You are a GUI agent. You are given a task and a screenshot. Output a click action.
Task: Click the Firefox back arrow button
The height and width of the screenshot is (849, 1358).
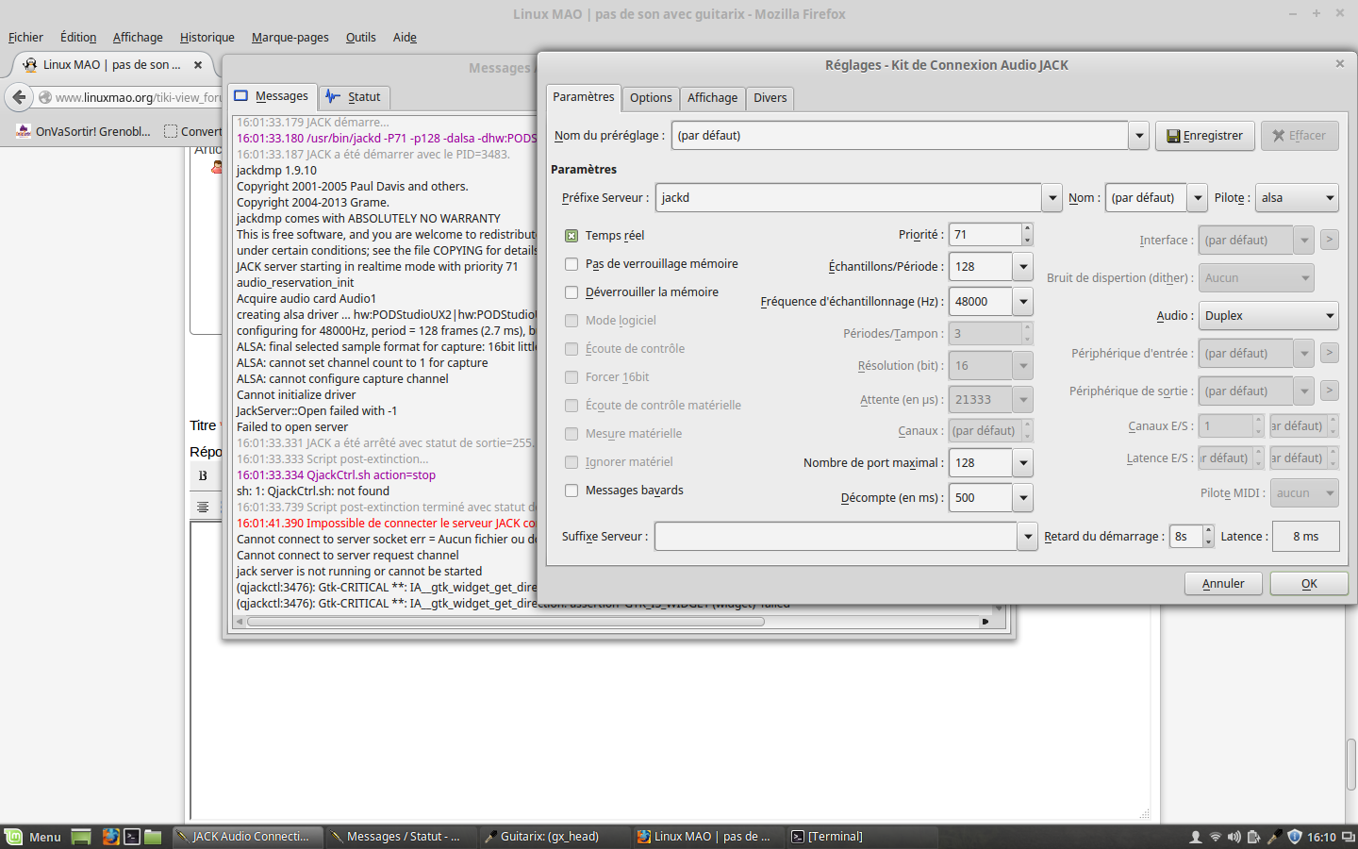(x=19, y=97)
